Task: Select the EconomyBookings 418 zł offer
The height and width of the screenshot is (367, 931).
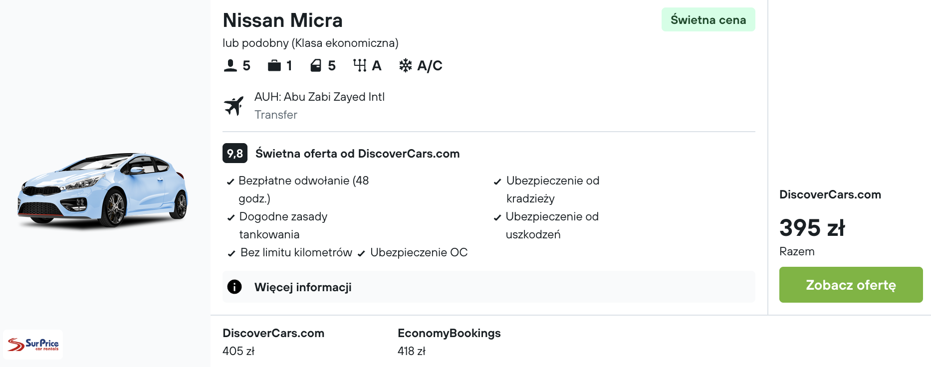Action: tap(449, 342)
